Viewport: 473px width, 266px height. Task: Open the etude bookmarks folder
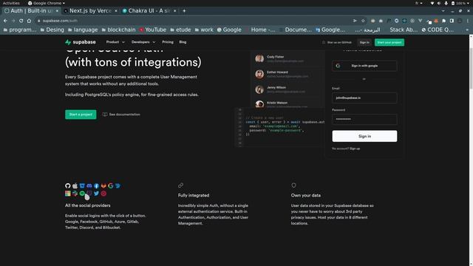(x=180, y=30)
